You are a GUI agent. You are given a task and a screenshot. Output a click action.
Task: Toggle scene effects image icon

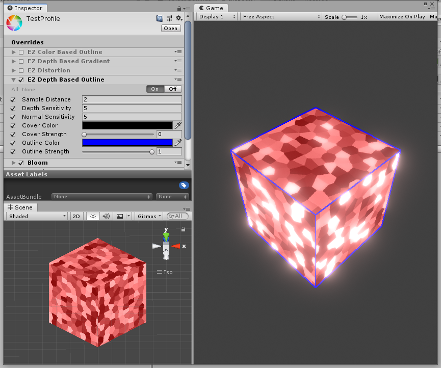click(x=120, y=216)
